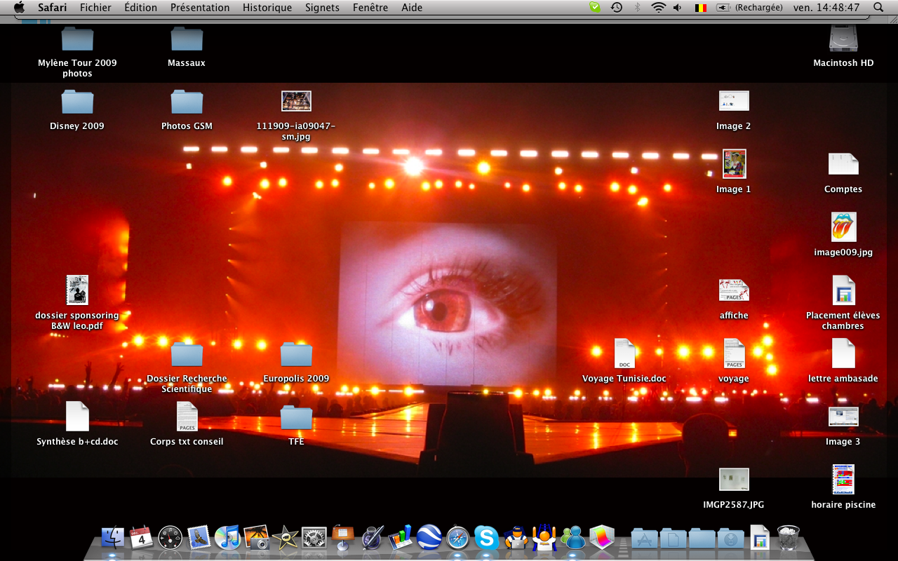Image resolution: width=898 pixels, height=561 pixels.
Task: Open the Belgian flag input menu
Action: 700,8
